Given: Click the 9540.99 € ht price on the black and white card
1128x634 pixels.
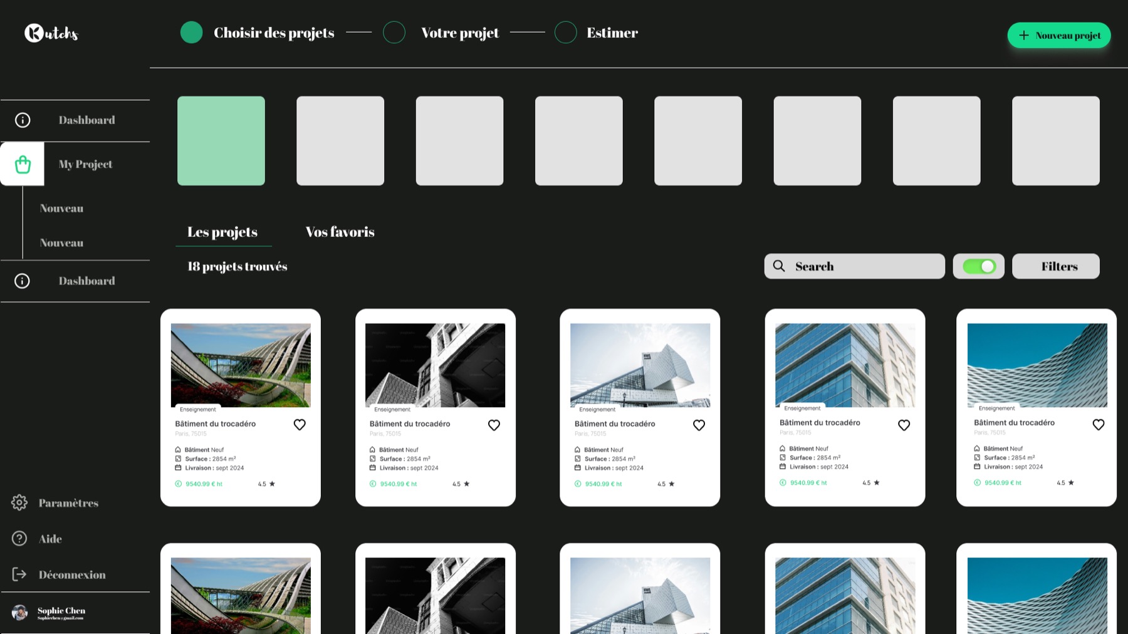Looking at the screenshot, I should [399, 484].
